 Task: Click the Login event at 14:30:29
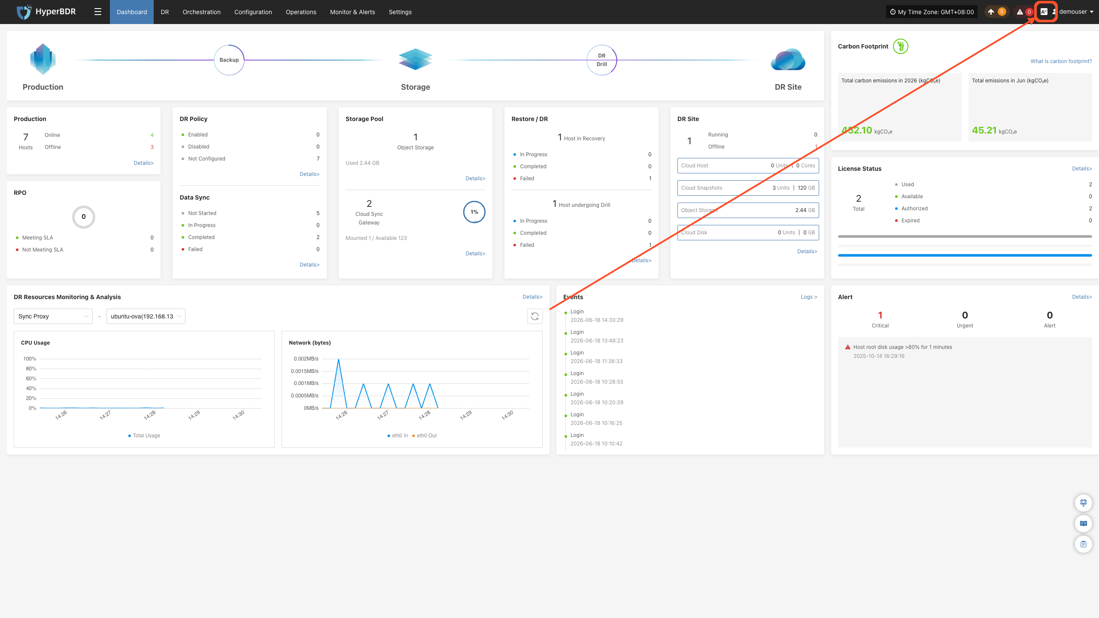pos(597,316)
